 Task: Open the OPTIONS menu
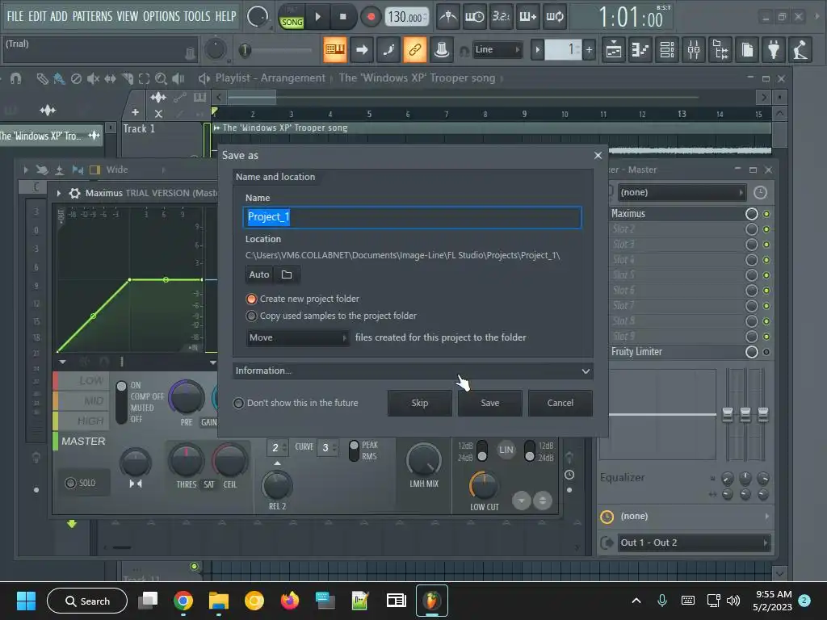(162, 16)
